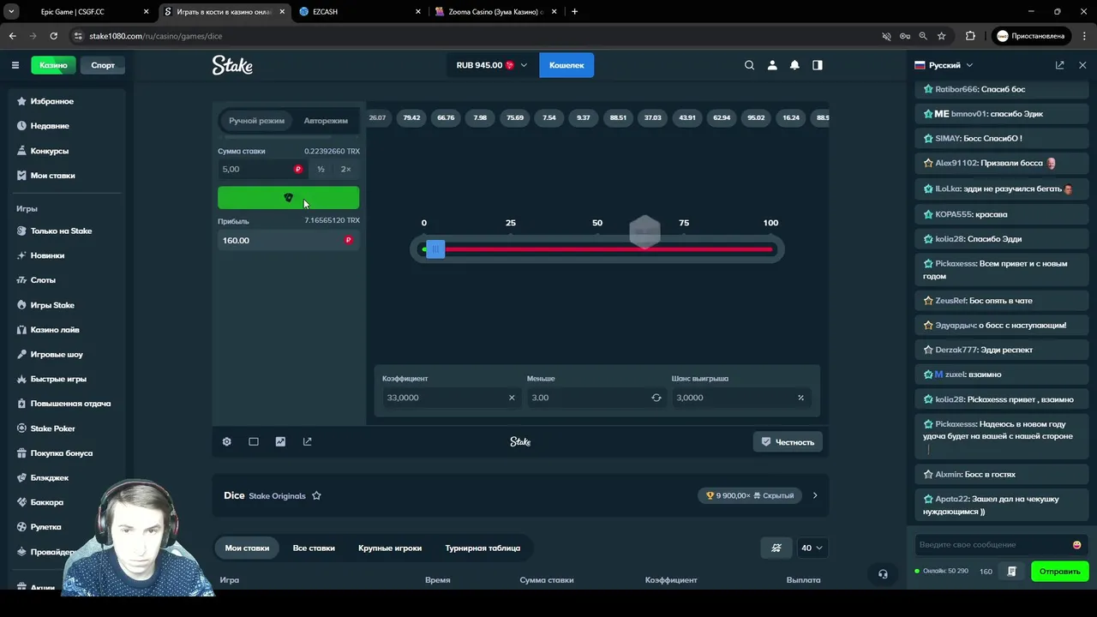Open Stake Poker in sidebar

coord(67,428)
